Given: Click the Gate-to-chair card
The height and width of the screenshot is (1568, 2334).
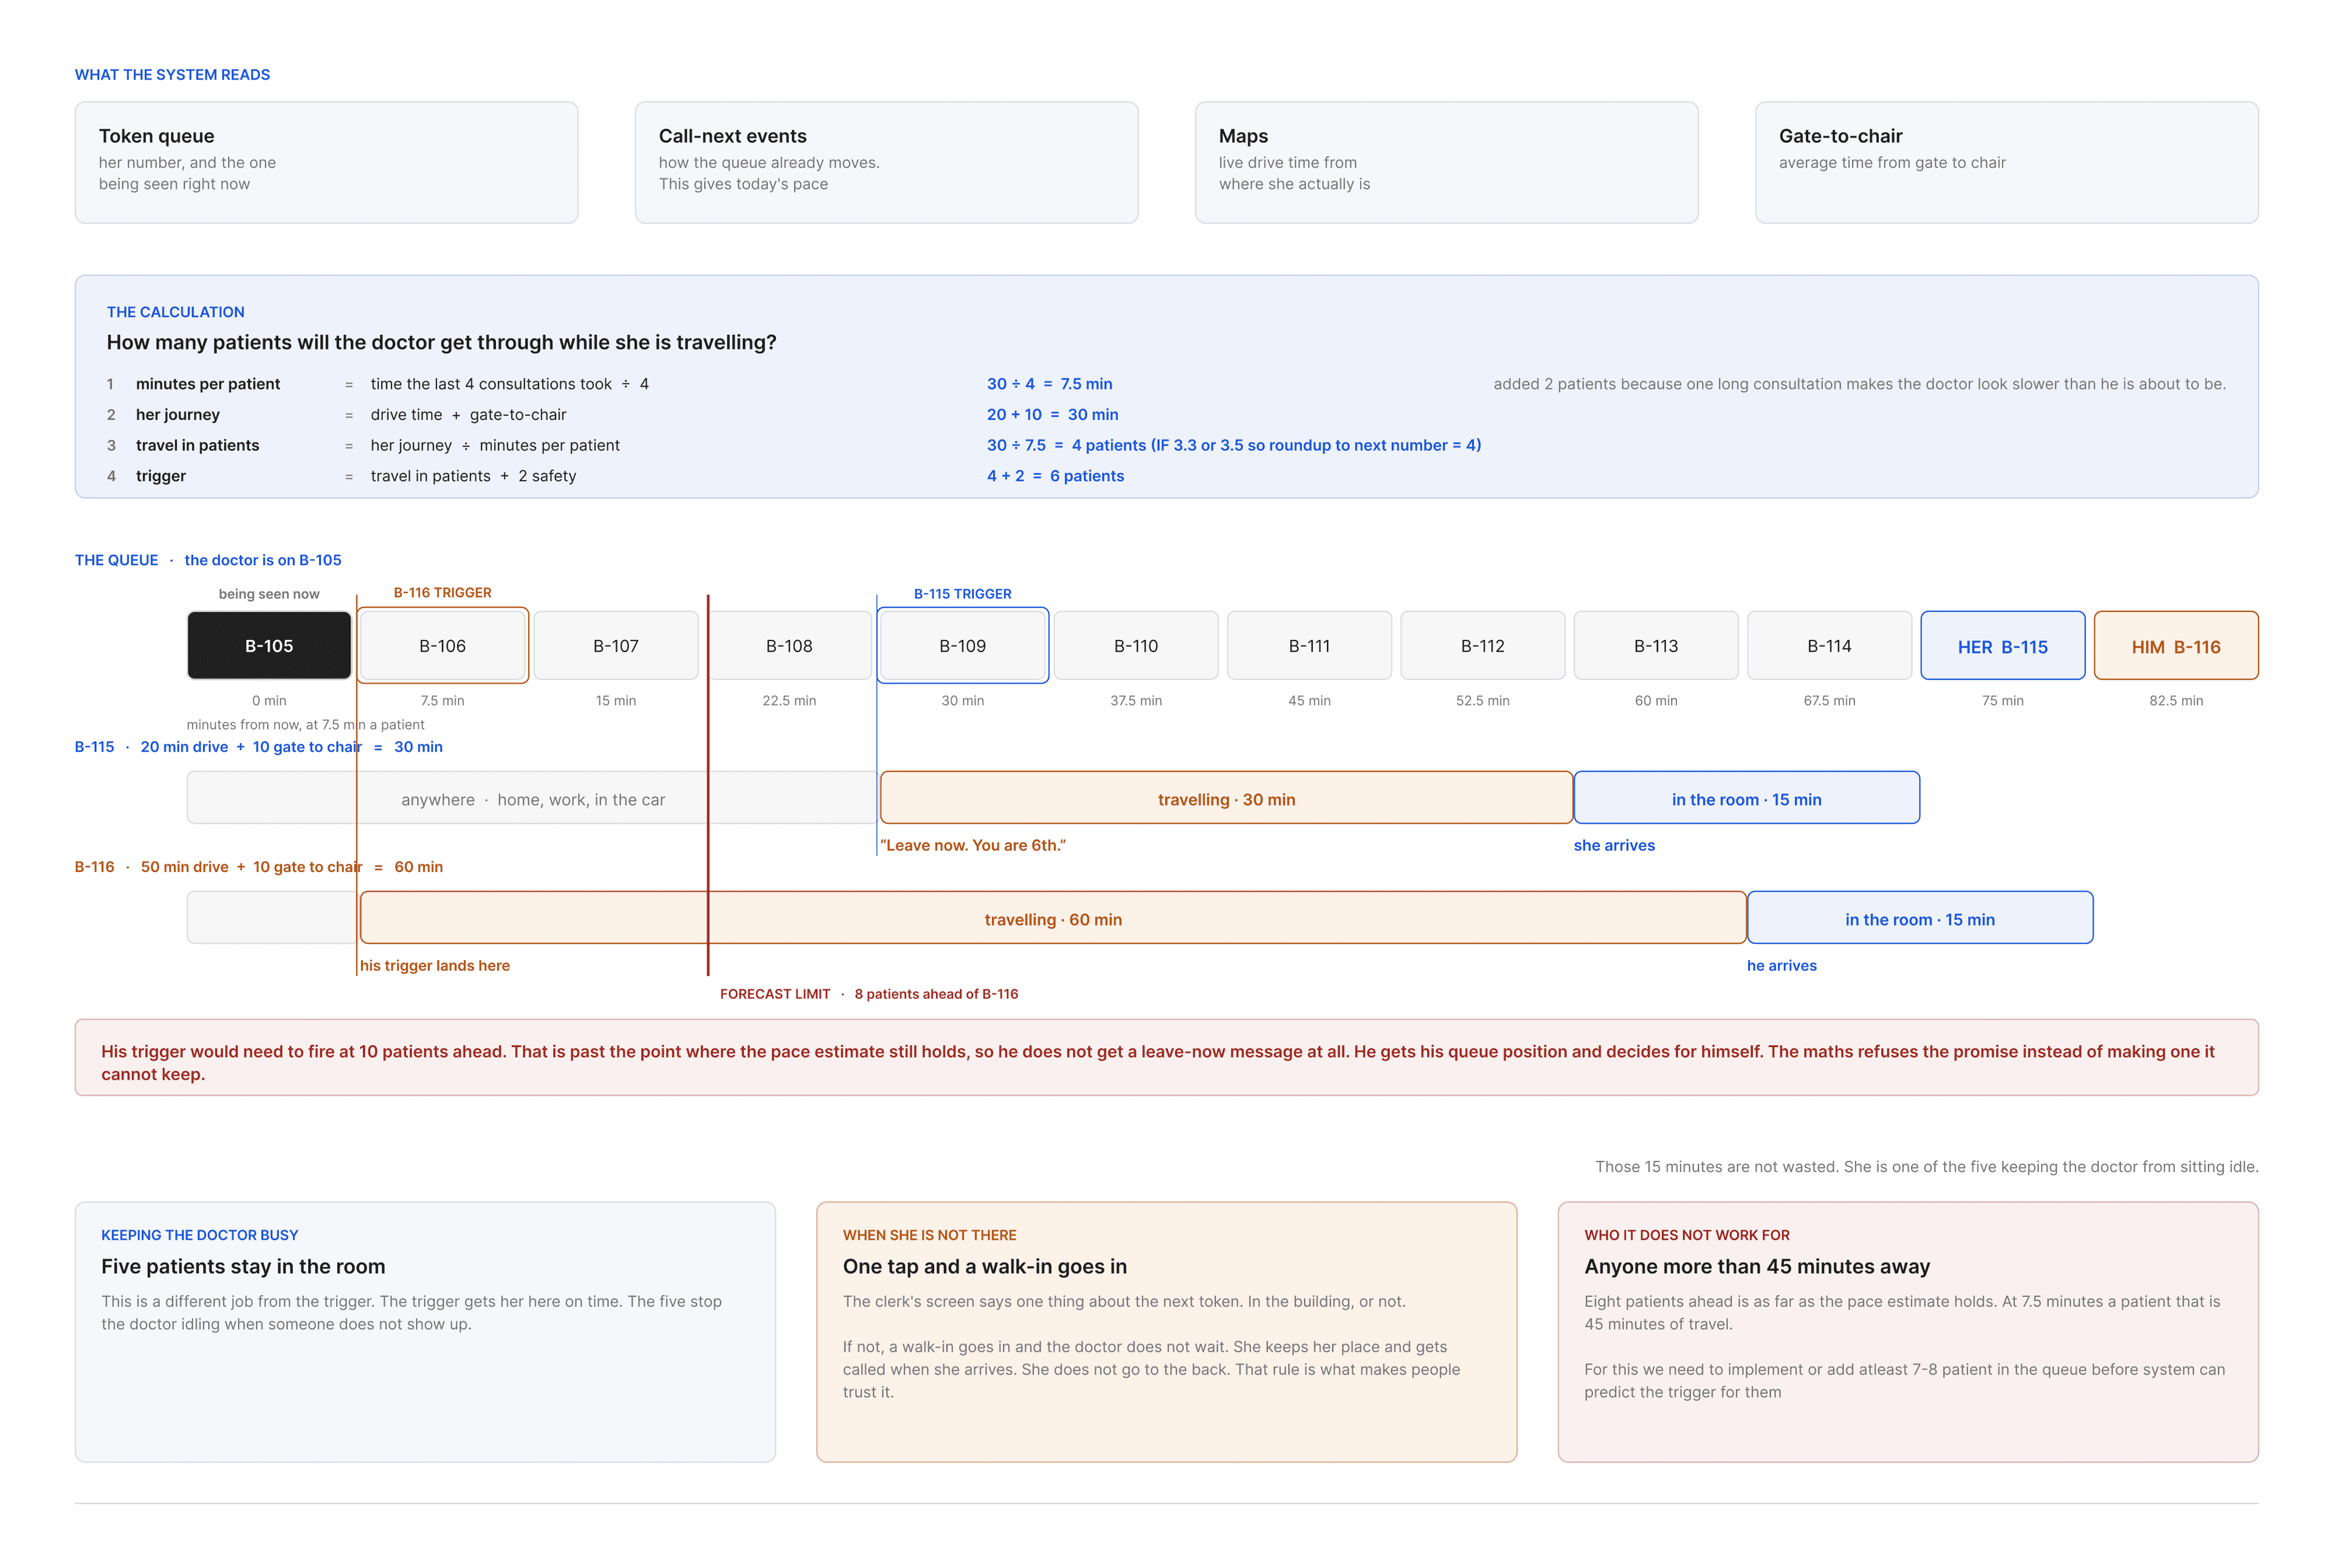Looking at the screenshot, I should tap(2006, 162).
